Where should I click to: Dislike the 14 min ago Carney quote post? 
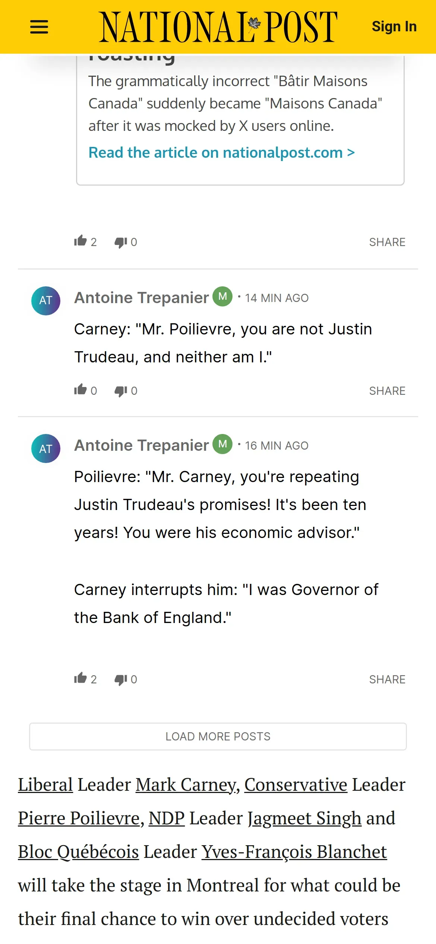click(x=121, y=391)
